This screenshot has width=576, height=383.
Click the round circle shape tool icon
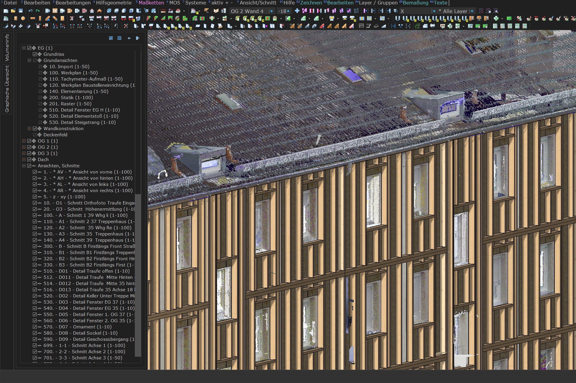click(23, 18)
